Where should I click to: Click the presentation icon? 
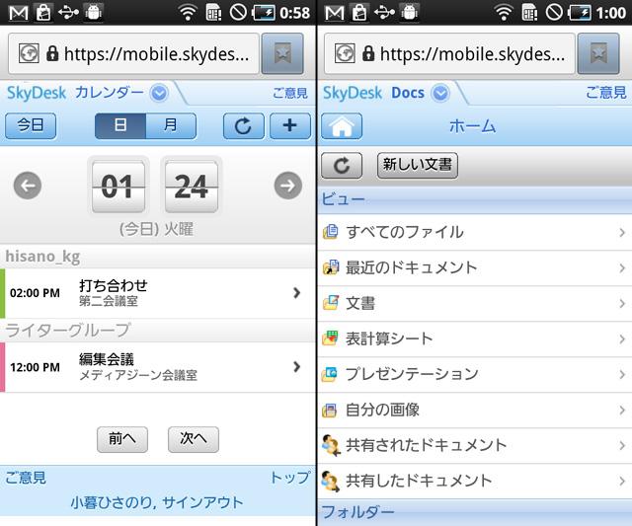tap(330, 374)
